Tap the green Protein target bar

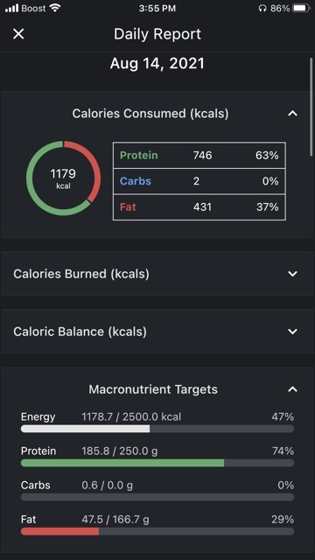[x=157, y=463]
